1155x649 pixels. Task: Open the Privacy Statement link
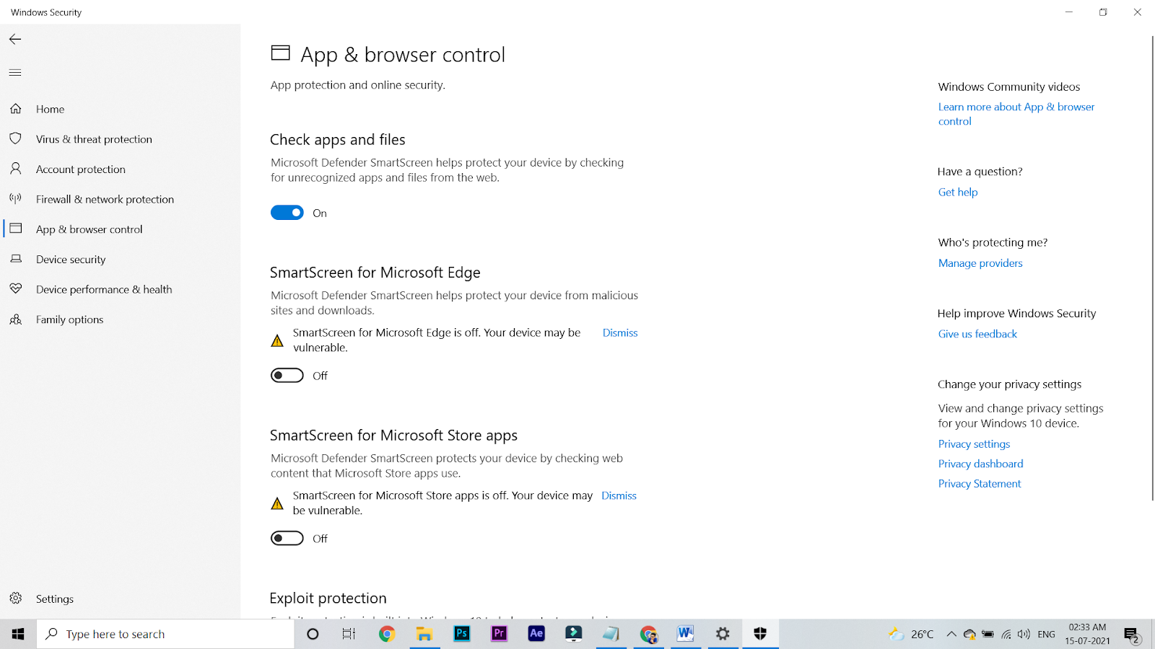980,483
